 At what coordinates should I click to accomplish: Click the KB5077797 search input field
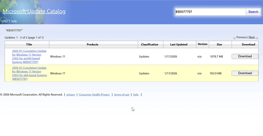coord(210,12)
